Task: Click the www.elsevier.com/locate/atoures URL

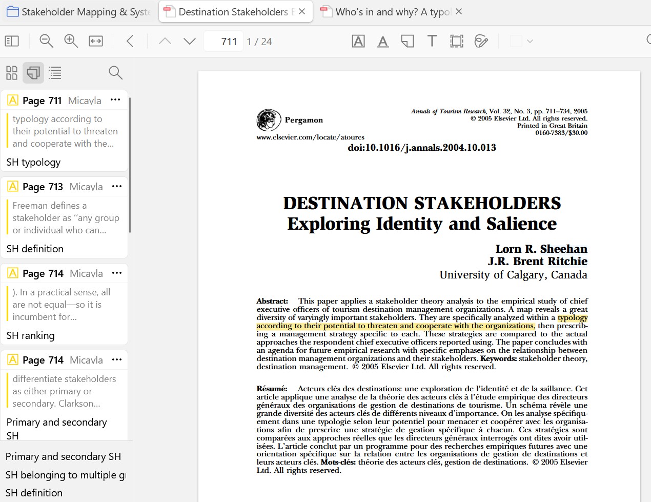Action: click(x=310, y=137)
